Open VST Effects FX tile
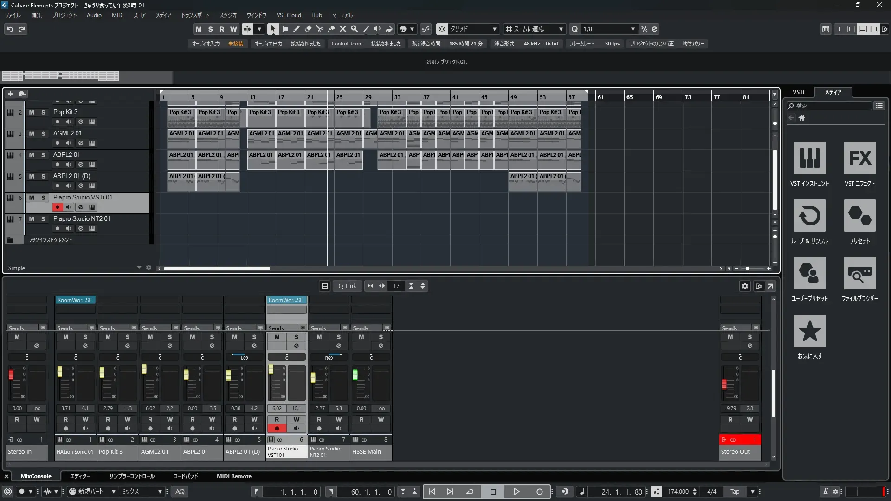This screenshot has width=891, height=501. pos(859,158)
